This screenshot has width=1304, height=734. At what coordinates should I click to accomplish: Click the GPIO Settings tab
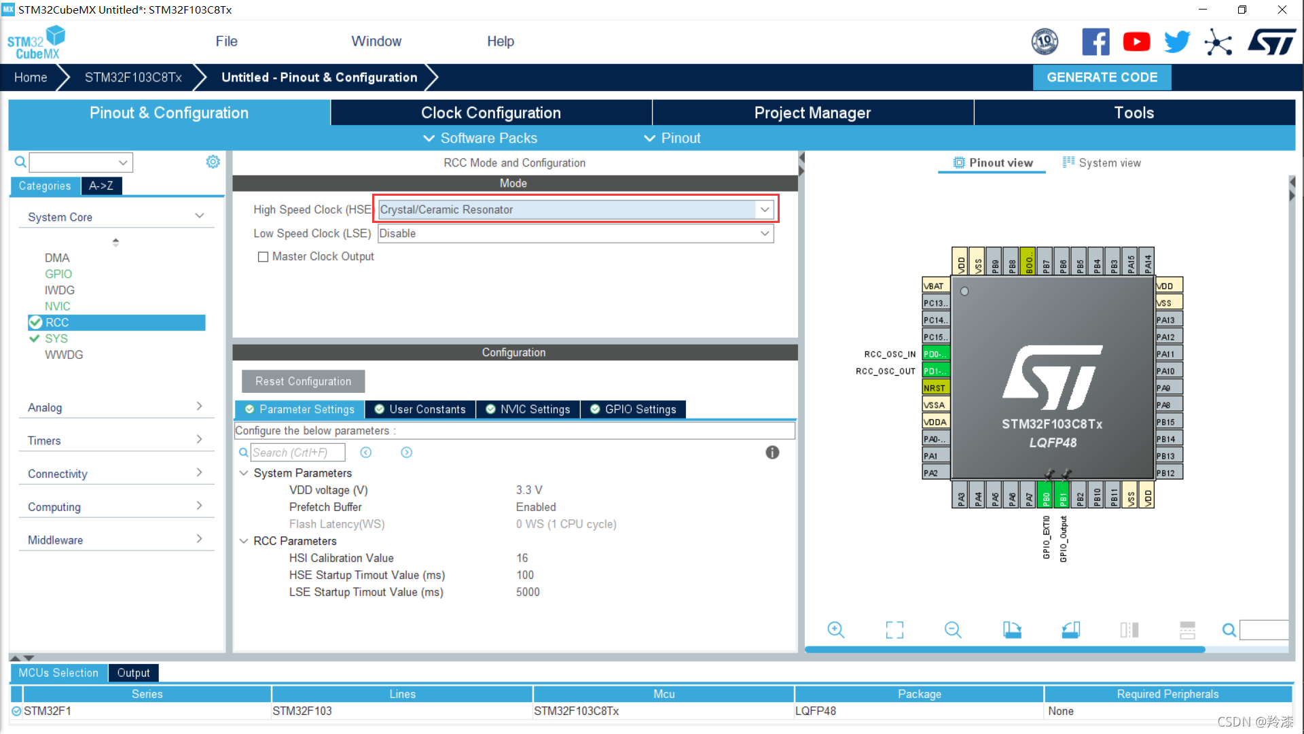click(640, 408)
